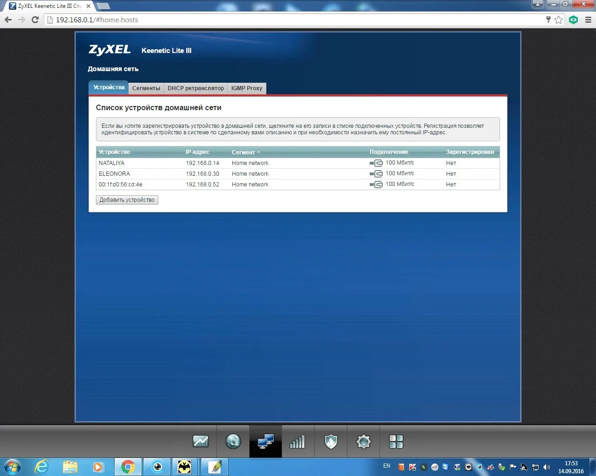596x476 pixels.
Task: Open the volume speaker tray icon
Action: [x=547, y=467]
